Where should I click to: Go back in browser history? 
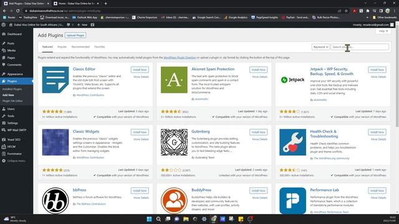(x=4, y=11)
